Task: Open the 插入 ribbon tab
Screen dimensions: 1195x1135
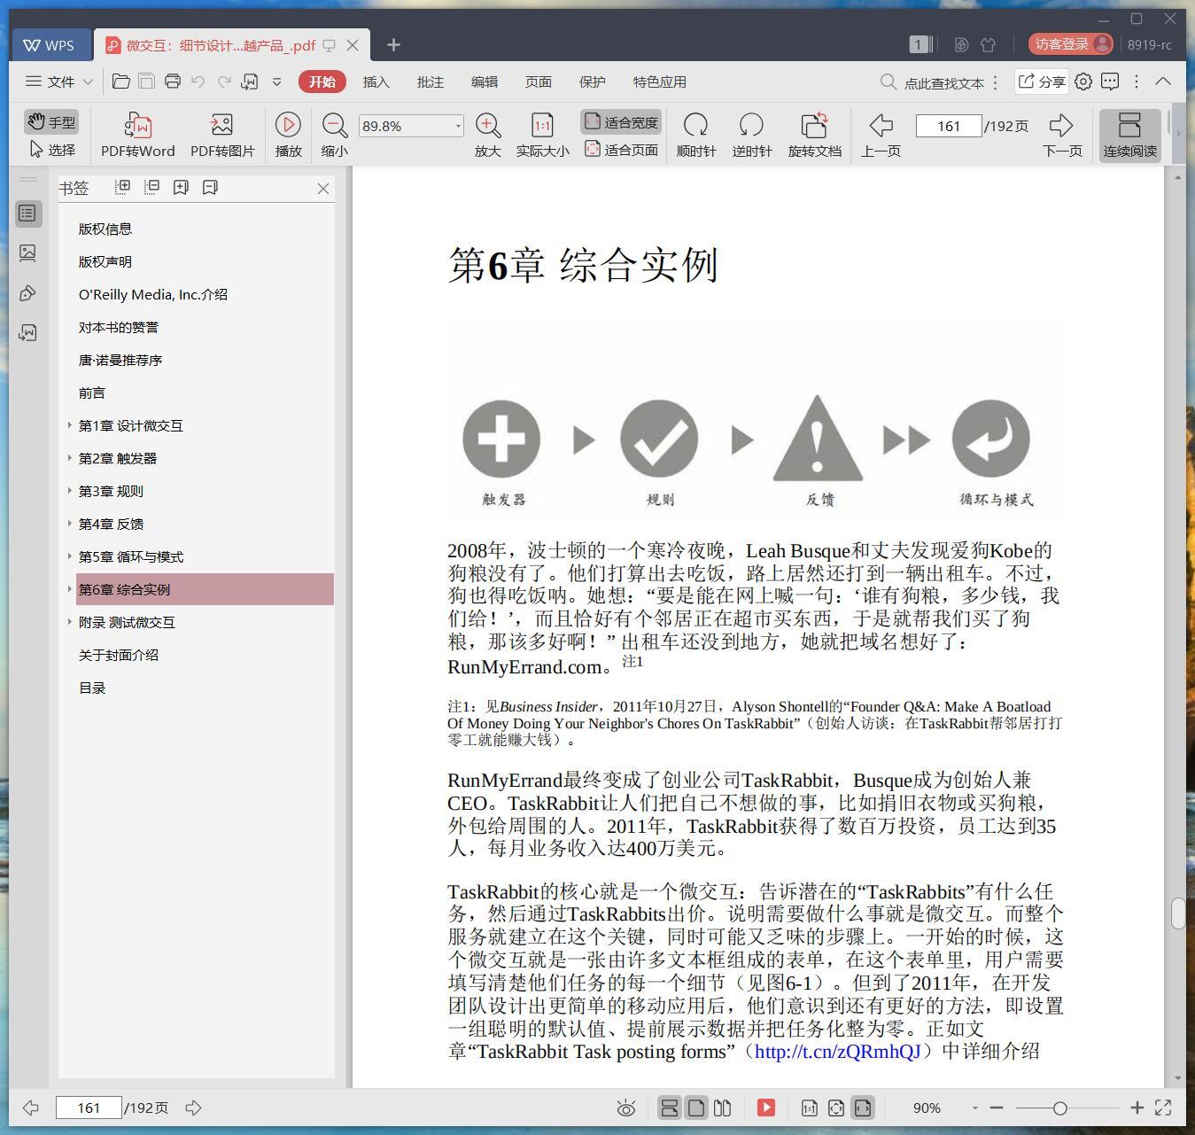Action: point(376,82)
